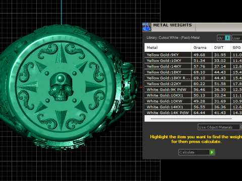The height and width of the screenshot is (181, 242).
Task: Click the 36.36 DWT value
Action: click(x=220, y=107)
